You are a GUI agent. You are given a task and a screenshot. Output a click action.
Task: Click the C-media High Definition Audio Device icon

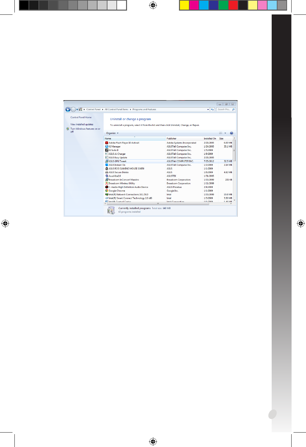click(x=107, y=187)
